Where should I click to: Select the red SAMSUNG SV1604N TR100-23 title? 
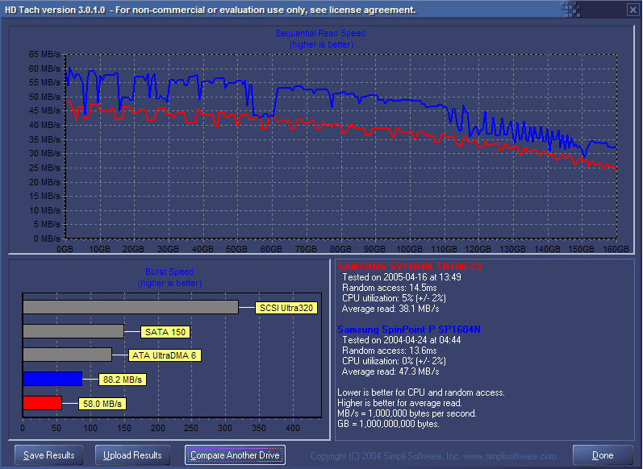(x=409, y=267)
